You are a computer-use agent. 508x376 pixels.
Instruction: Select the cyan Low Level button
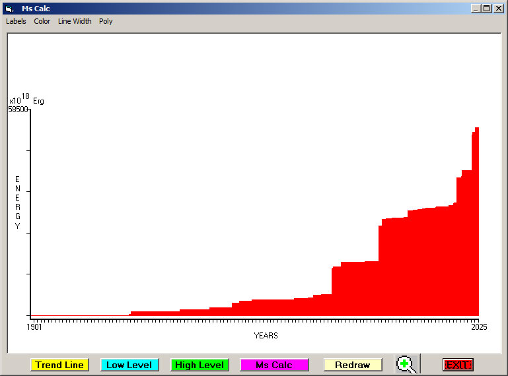129,365
